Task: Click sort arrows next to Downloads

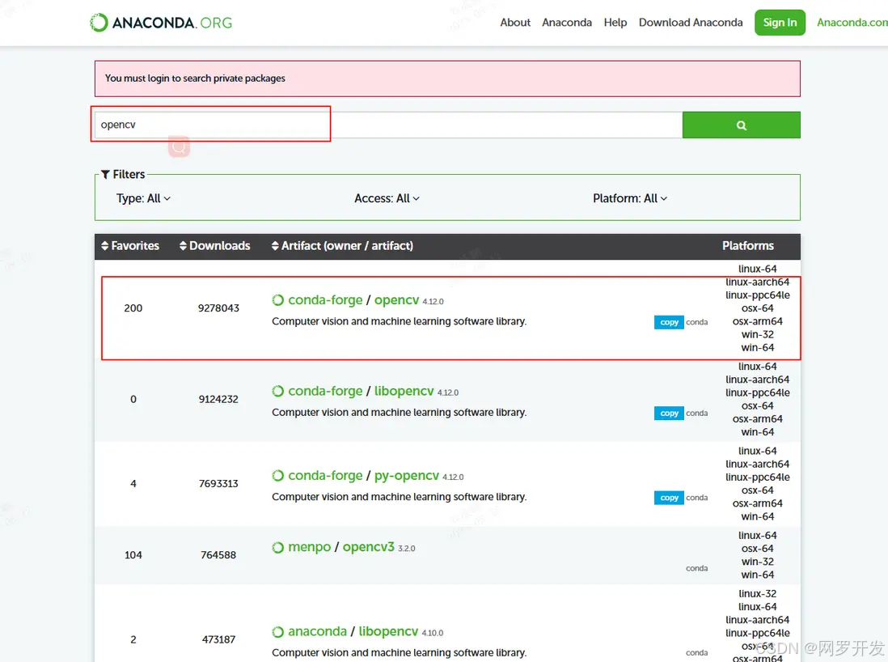Action: point(183,245)
